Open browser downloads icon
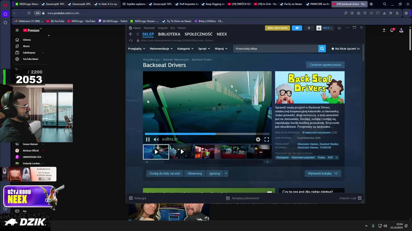Image resolution: width=412 pixels, height=231 pixels. (384, 13)
